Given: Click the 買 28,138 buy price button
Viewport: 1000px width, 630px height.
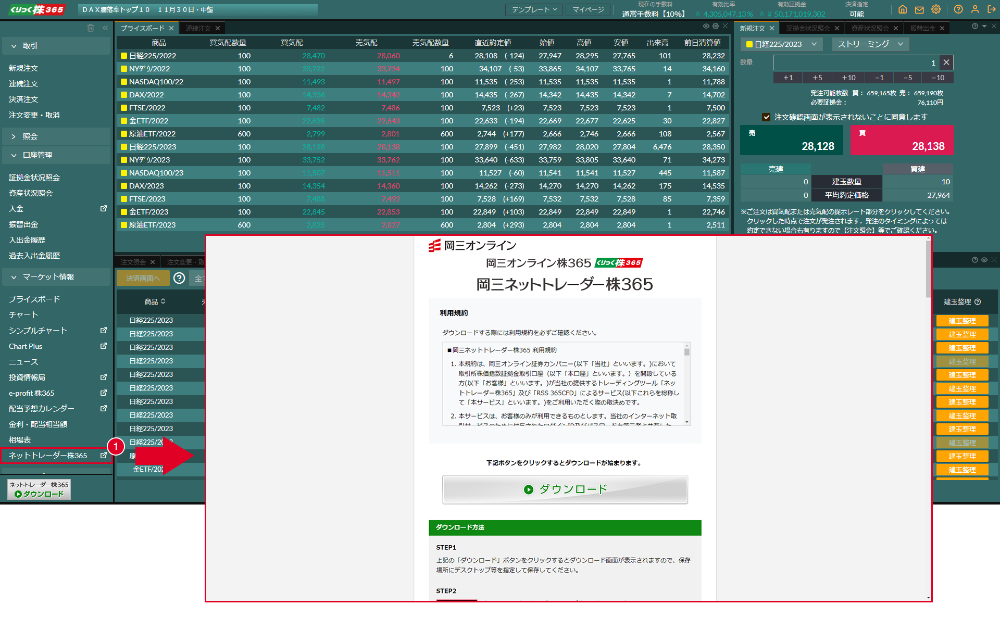Looking at the screenshot, I should (902, 140).
